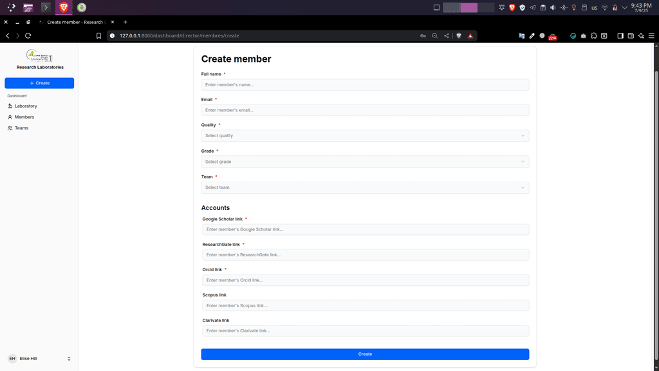Screen dimensions: 659x371
Task: Submit the form with bottom Create button
Action: pyautogui.click(x=365, y=354)
